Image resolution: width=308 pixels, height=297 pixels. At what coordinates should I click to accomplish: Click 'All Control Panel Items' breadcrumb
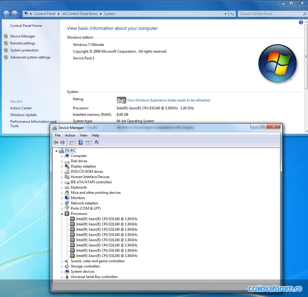tap(80, 14)
